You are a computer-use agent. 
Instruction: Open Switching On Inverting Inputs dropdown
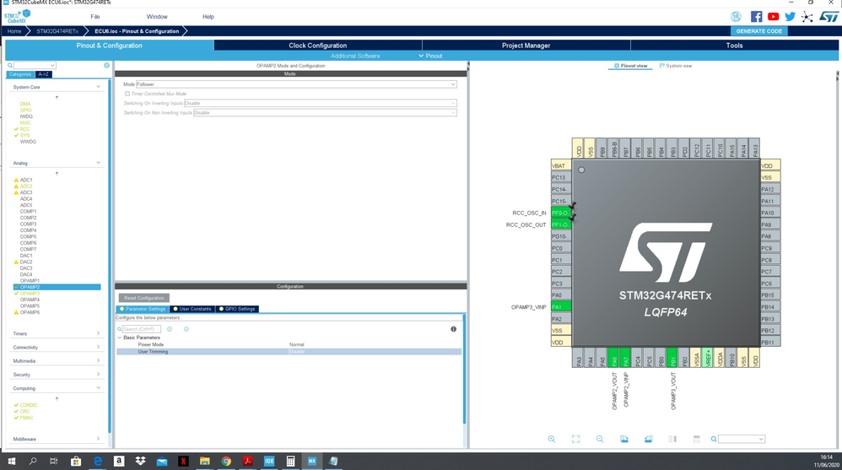tap(320, 103)
